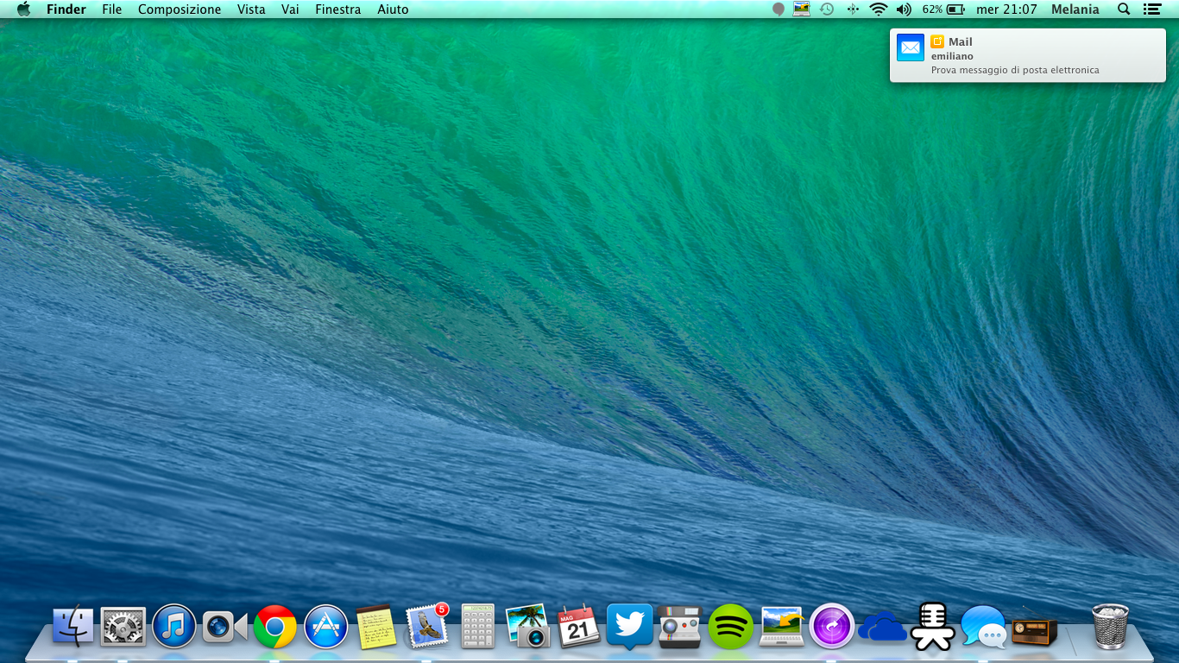
Task: Click the Mail notification from emiliano
Action: (x=1027, y=55)
